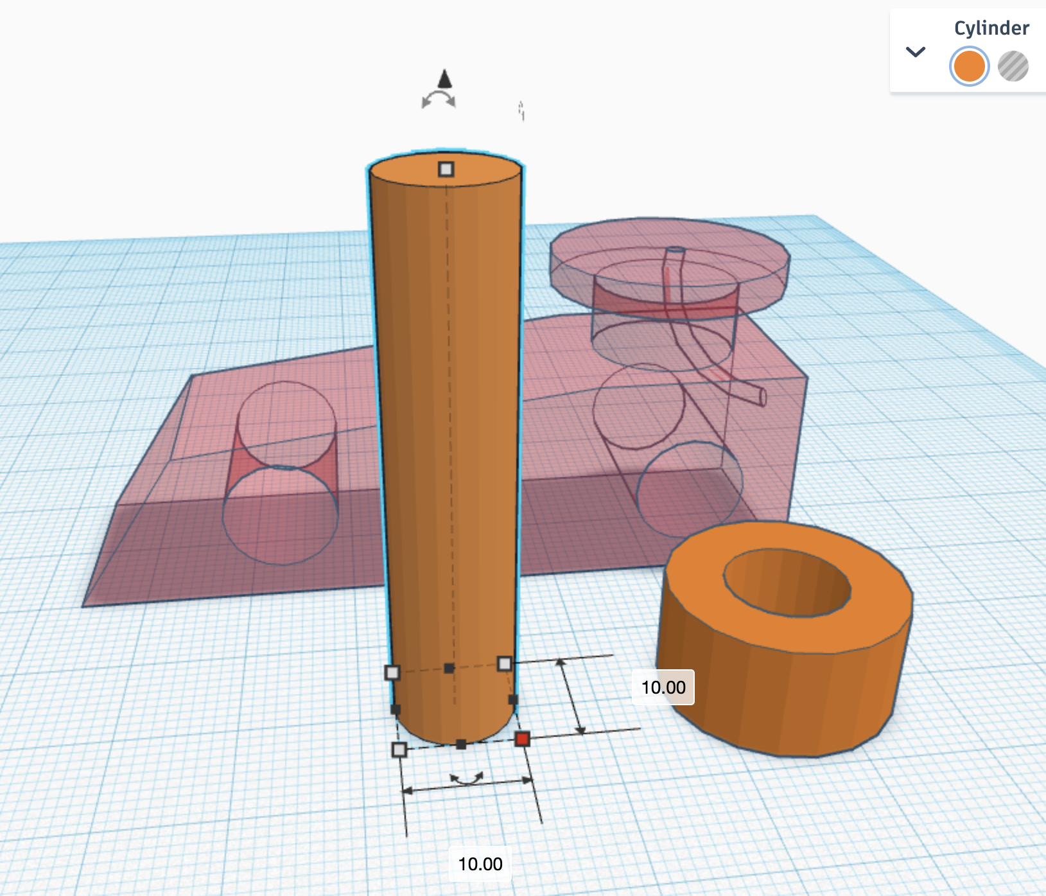Click the rotation arrow below the cylinder base
Screen dimensions: 1046x896
(466, 779)
